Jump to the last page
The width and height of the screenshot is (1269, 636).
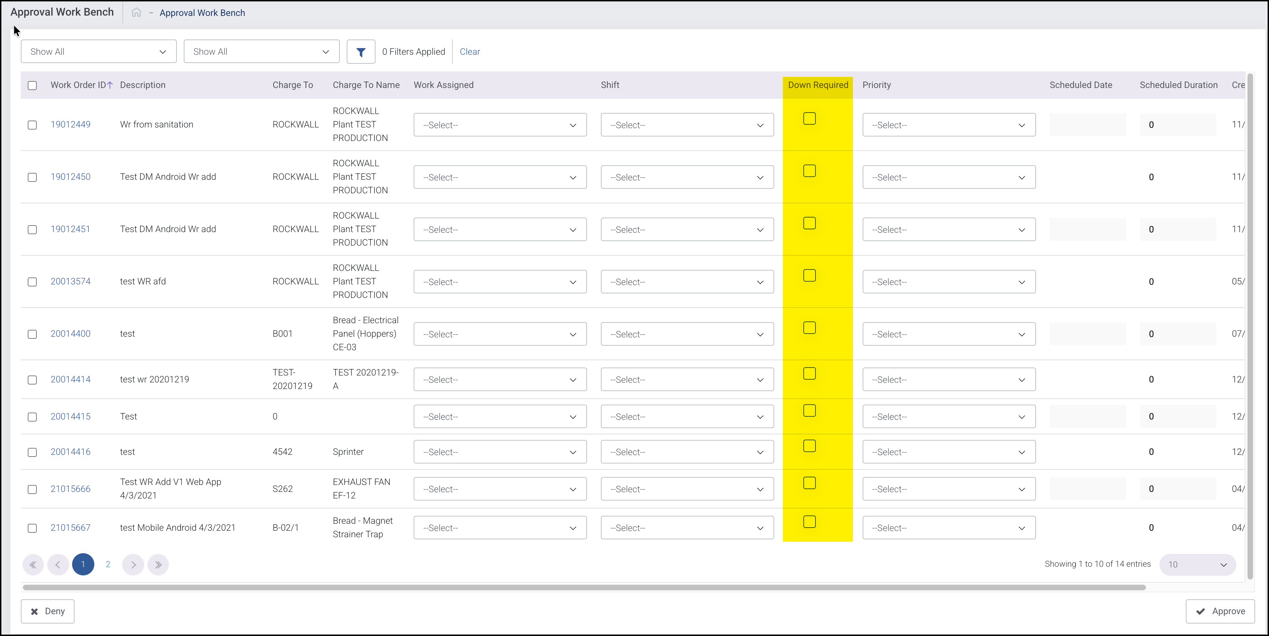[x=158, y=565]
